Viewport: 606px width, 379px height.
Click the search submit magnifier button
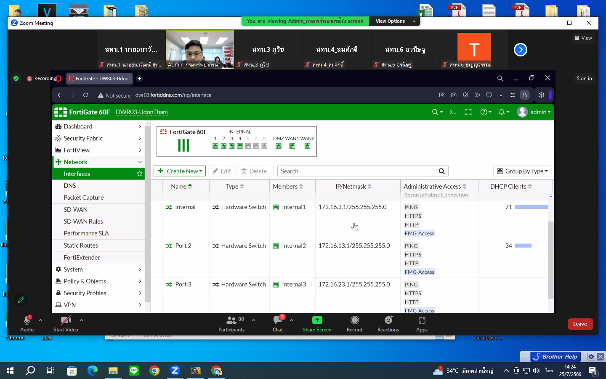441,171
